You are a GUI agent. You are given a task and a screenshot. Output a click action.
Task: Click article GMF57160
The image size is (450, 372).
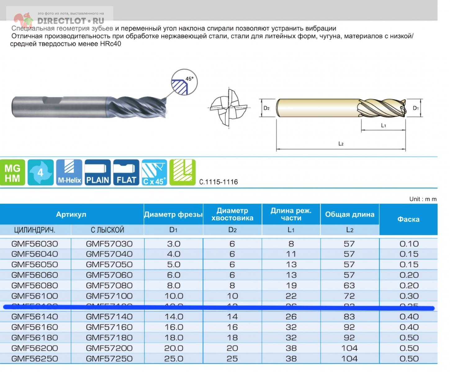pos(109,327)
